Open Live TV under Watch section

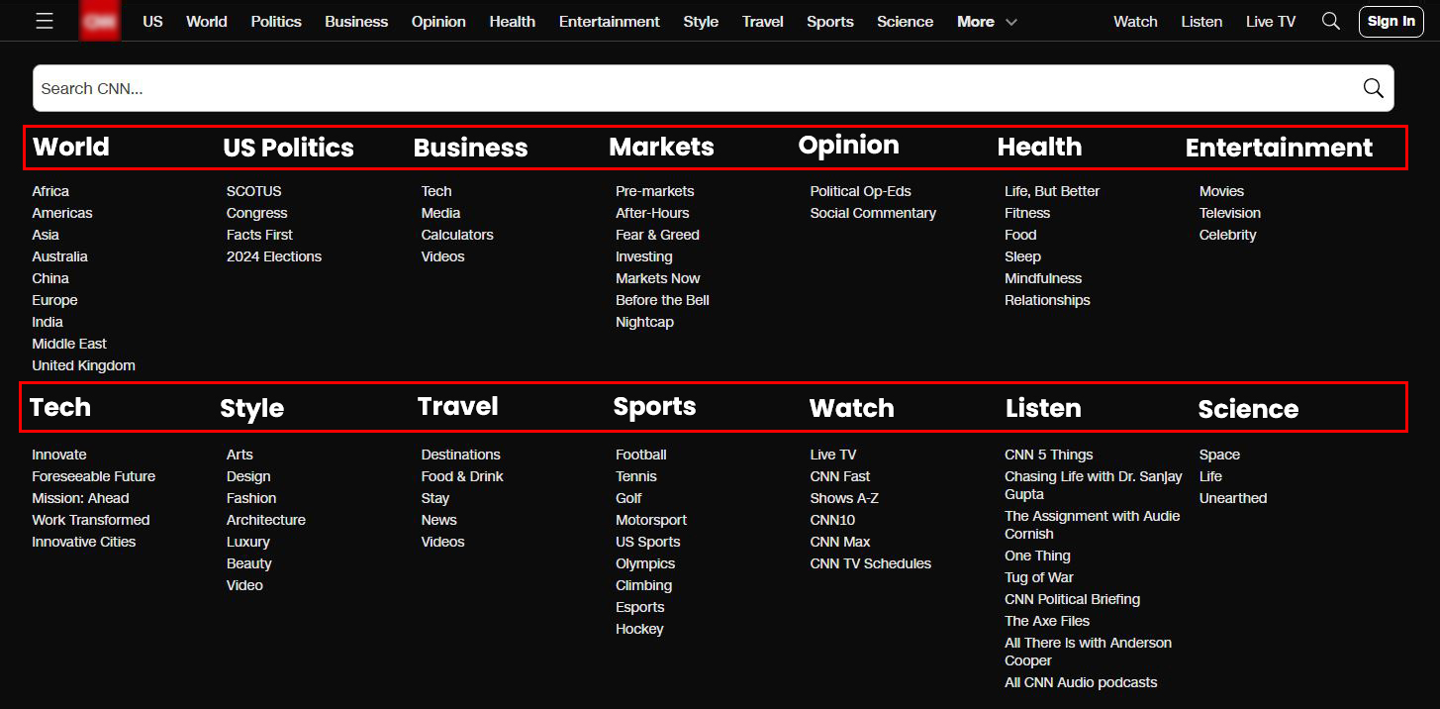coord(833,455)
